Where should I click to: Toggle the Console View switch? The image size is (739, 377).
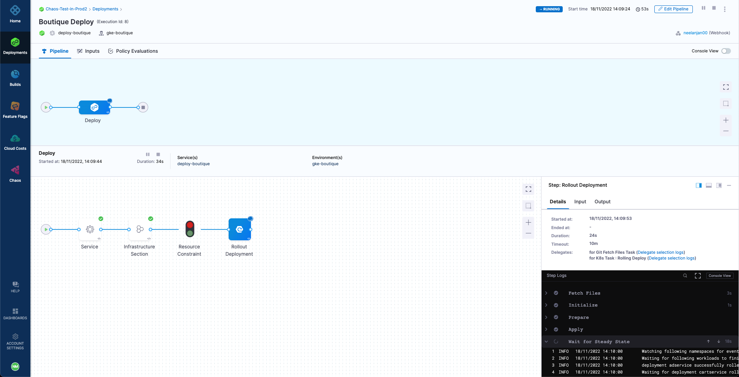click(726, 51)
